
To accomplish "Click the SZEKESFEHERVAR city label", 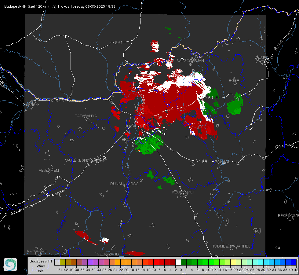I will (87, 160).
